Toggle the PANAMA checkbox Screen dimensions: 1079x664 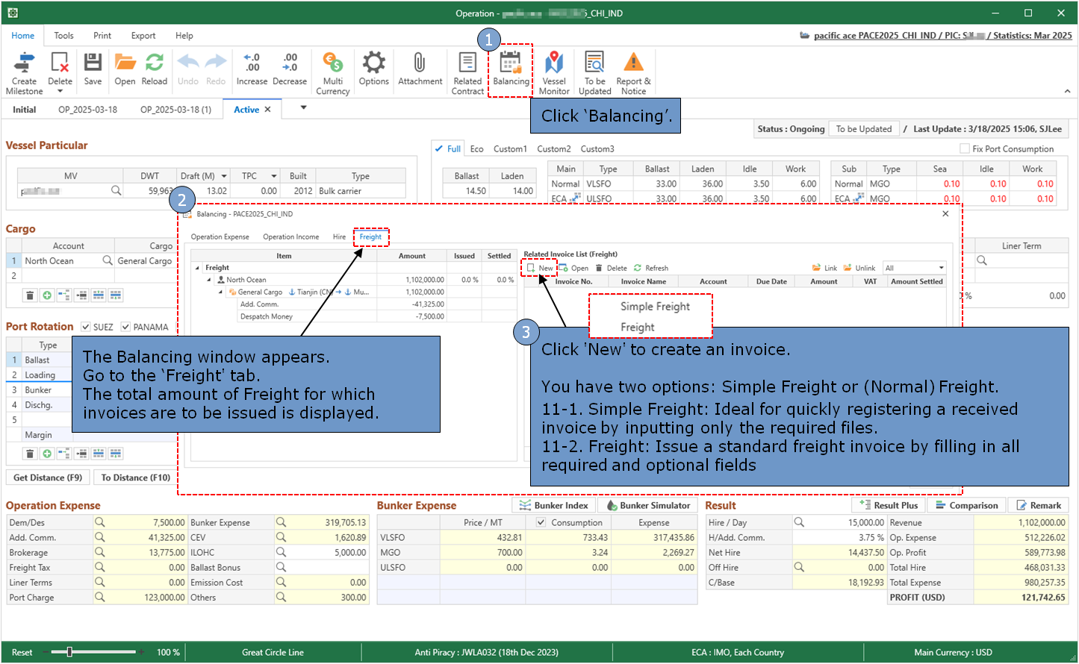pyautogui.click(x=125, y=327)
